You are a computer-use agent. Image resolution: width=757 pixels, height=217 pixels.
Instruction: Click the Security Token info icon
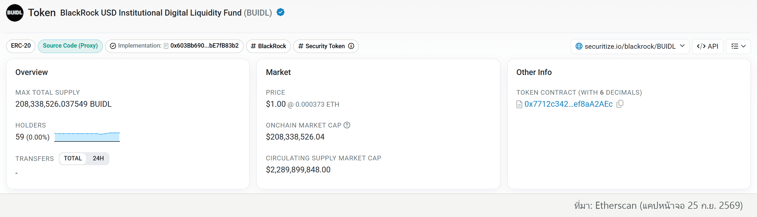point(351,46)
